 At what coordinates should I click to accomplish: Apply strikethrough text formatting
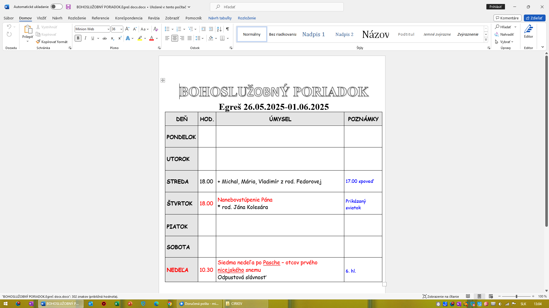tap(105, 38)
